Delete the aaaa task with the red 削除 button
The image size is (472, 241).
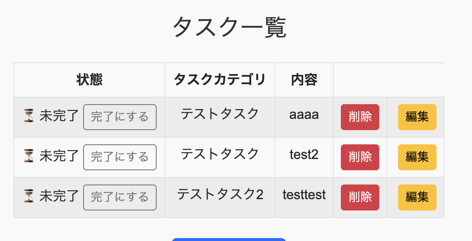coord(360,117)
